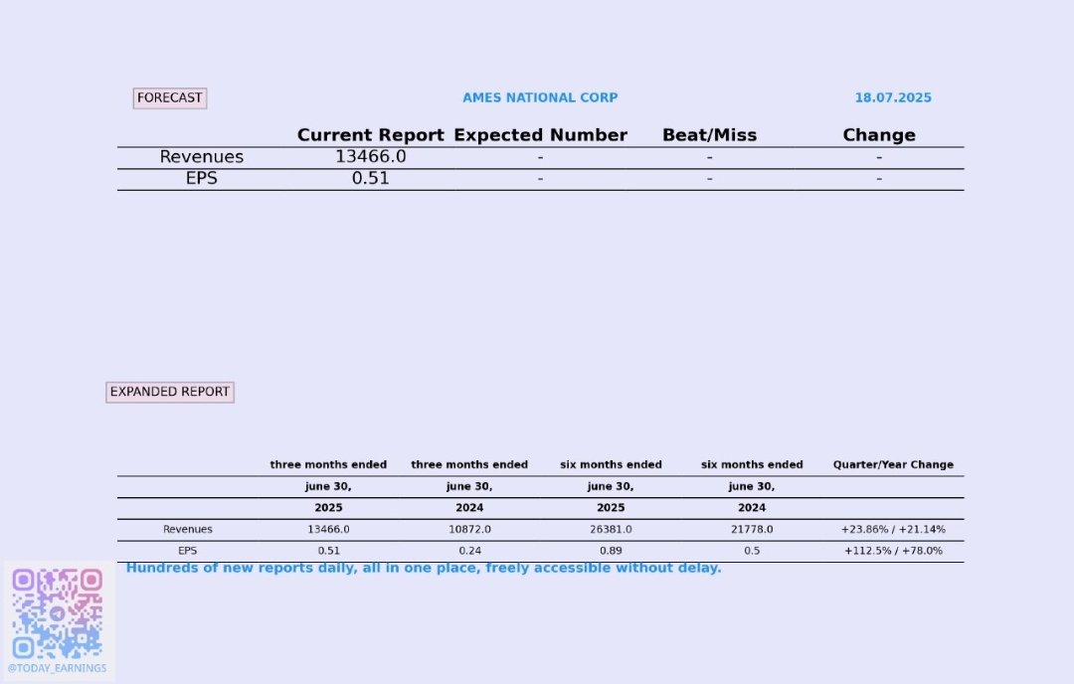Click the Current Report column header
This screenshot has width=1074, height=684.
coord(371,135)
